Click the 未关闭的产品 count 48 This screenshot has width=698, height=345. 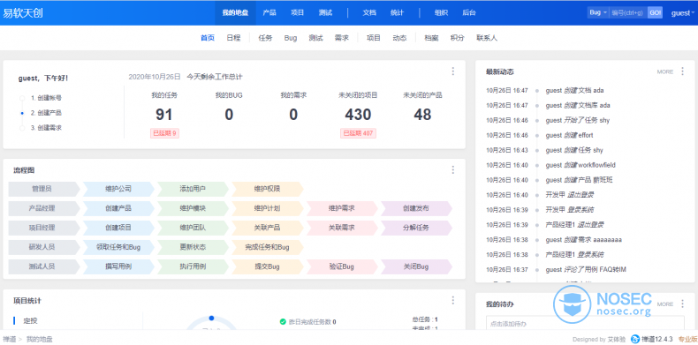click(422, 115)
